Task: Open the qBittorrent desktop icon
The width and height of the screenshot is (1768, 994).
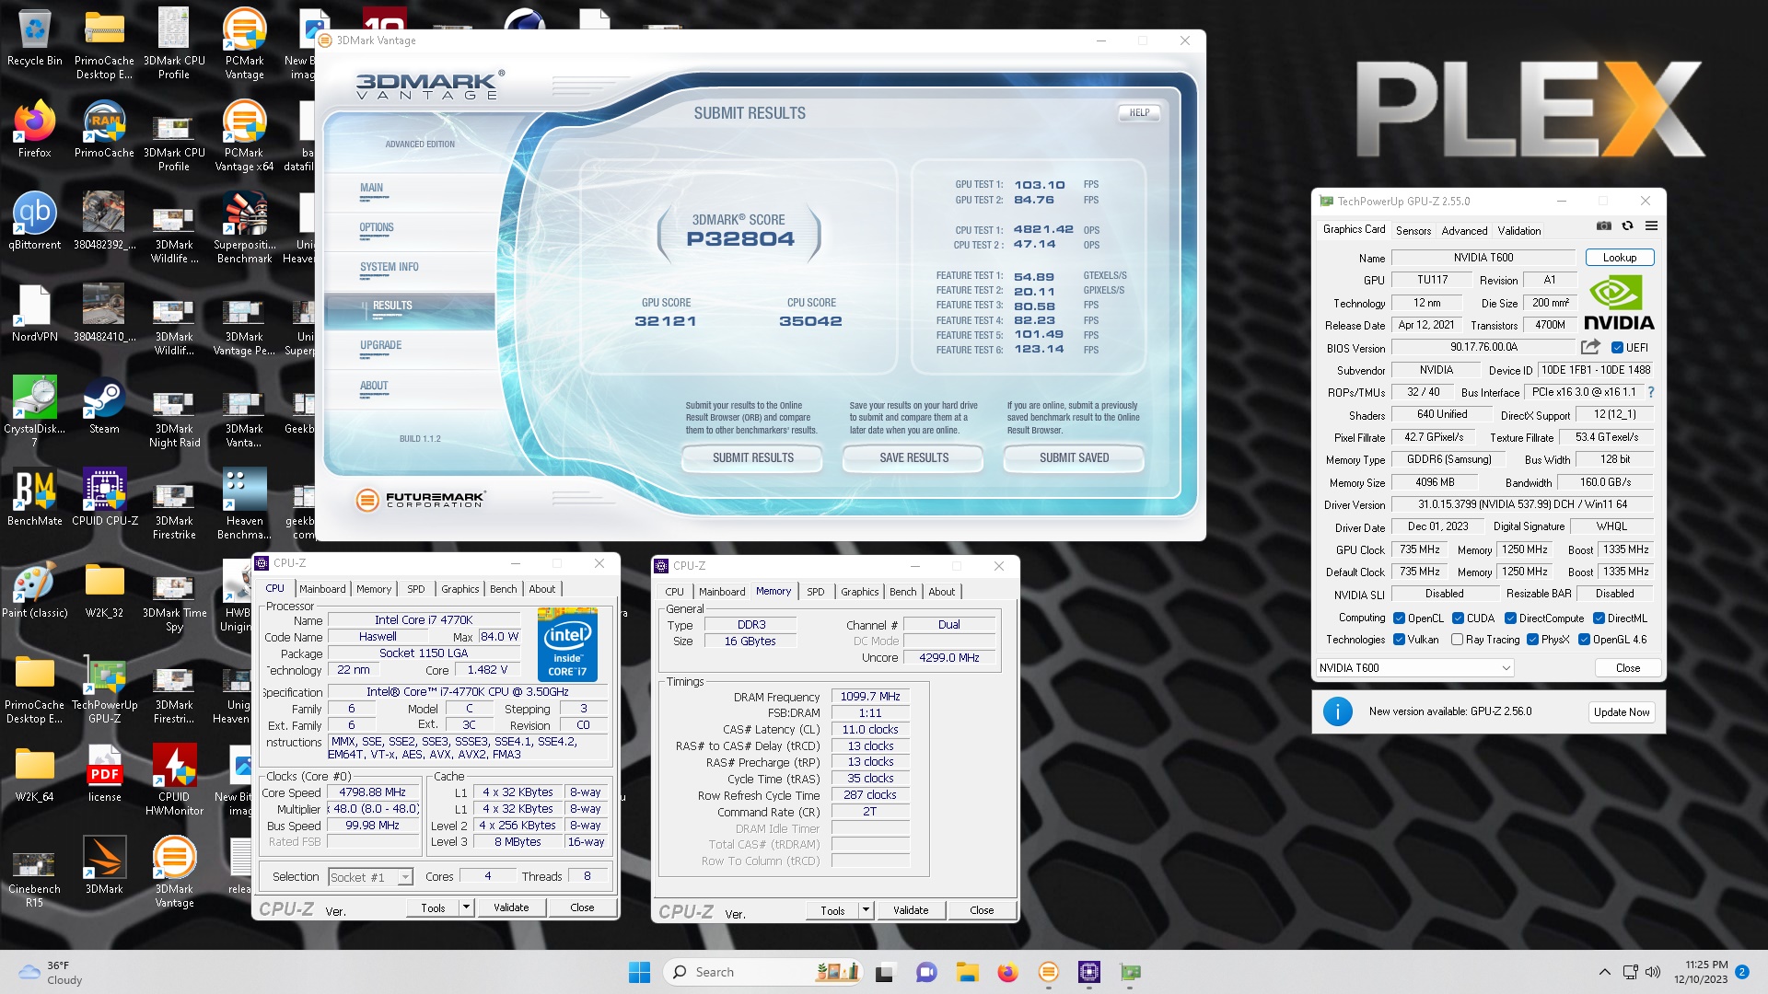Action: pos(34,221)
